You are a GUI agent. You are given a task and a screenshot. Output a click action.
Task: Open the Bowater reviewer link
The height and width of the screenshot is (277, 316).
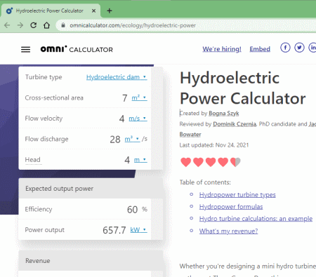point(190,135)
